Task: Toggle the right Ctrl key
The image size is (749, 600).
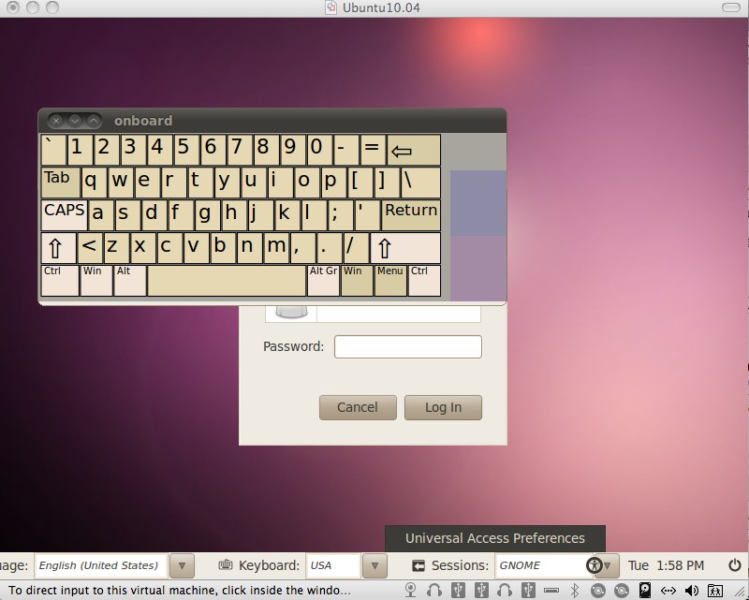Action: (x=424, y=281)
